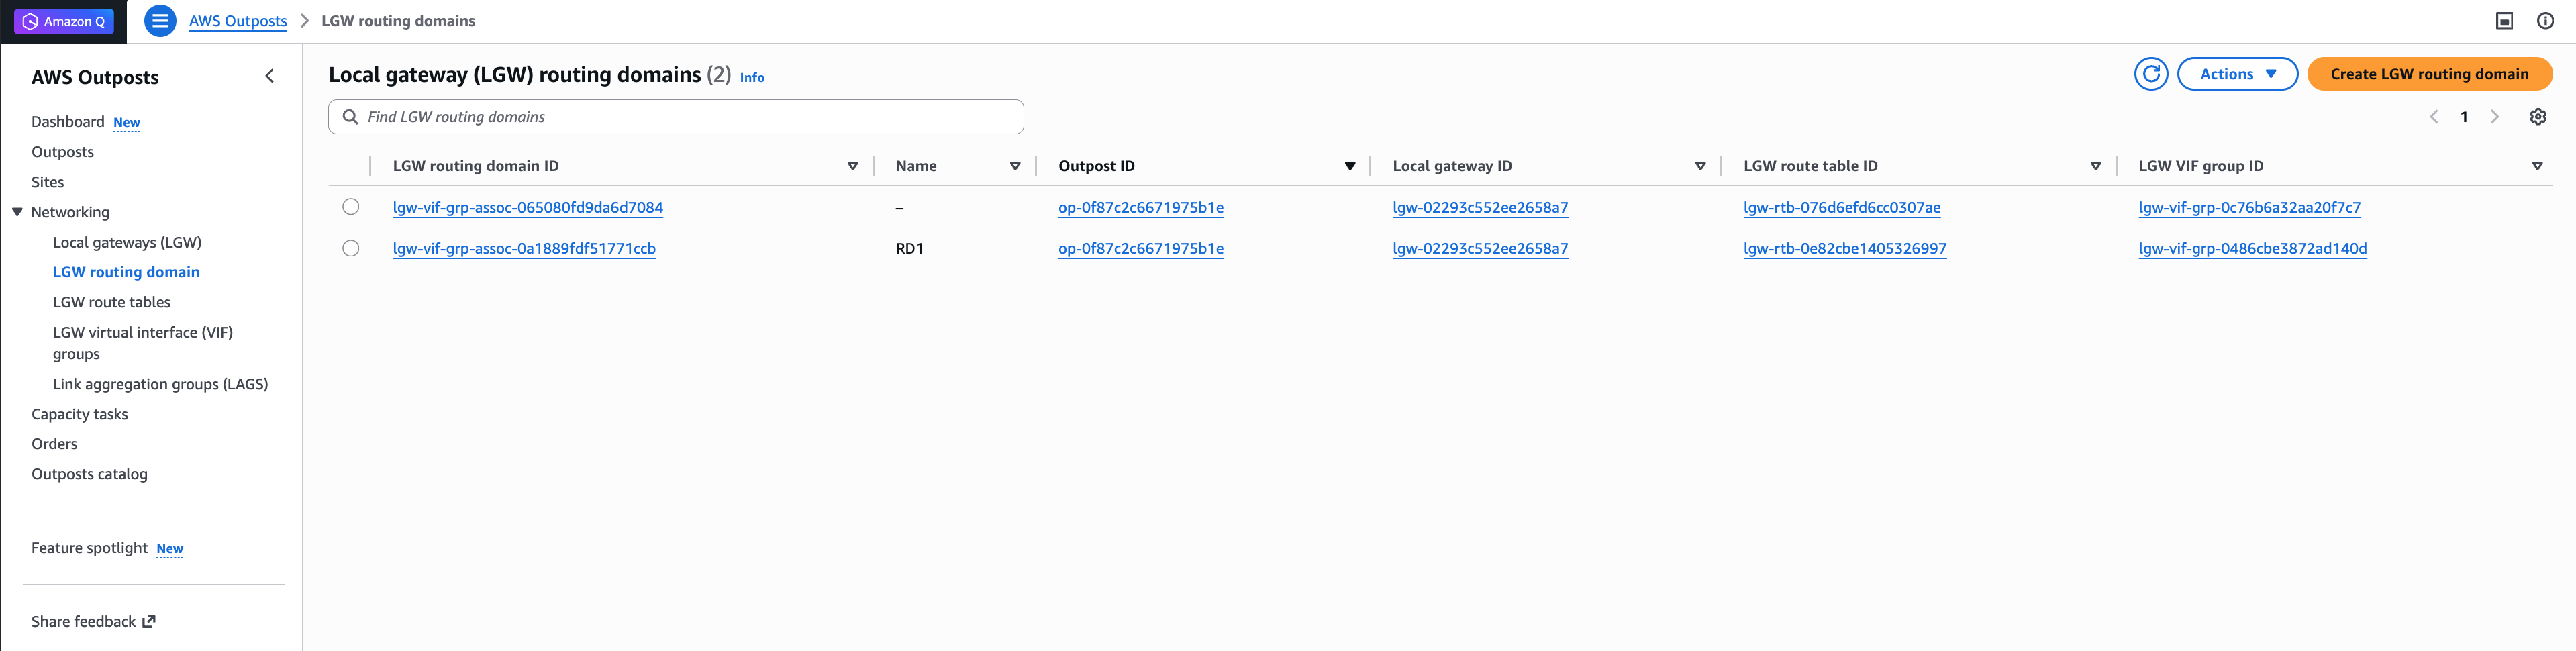Select the RD1 routing domain row
Image resolution: width=2576 pixels, height=651 pixels.
click(x=351, y=248)
